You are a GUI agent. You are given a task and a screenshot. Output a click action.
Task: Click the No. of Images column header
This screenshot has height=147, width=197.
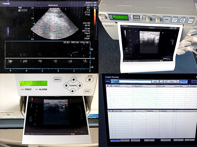point(192,86)
